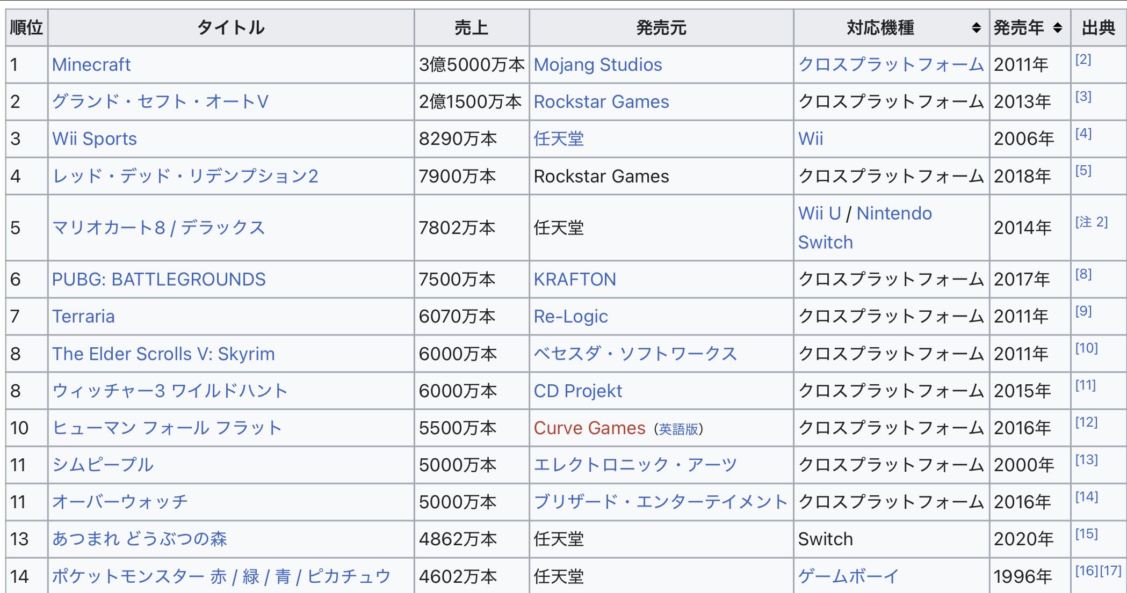Click the あつまれ どうぶつの森 title link

[x=140, y=539]
